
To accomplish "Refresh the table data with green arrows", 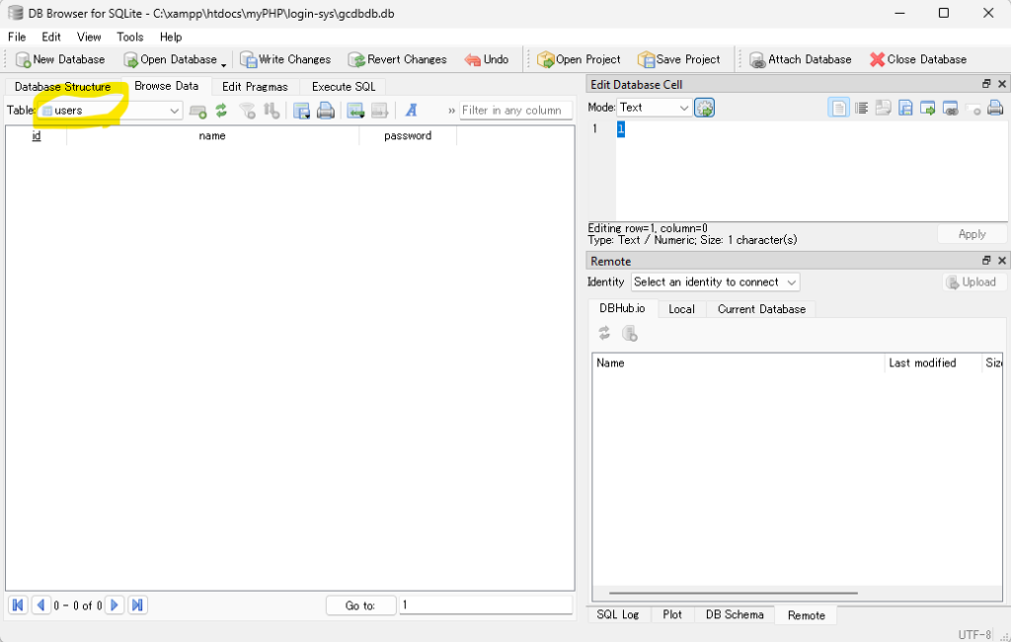I will coord(221,111).
